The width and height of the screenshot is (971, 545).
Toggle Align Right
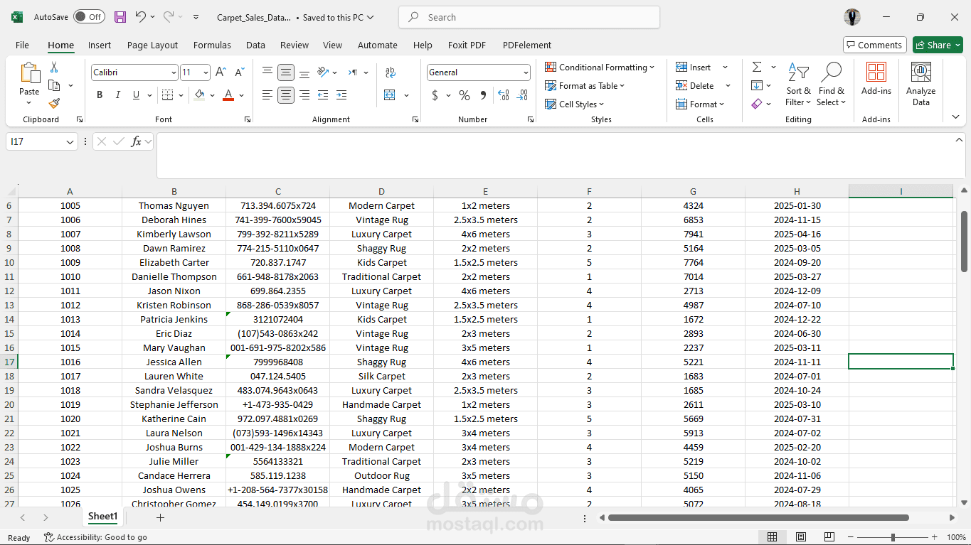(304, 95)
